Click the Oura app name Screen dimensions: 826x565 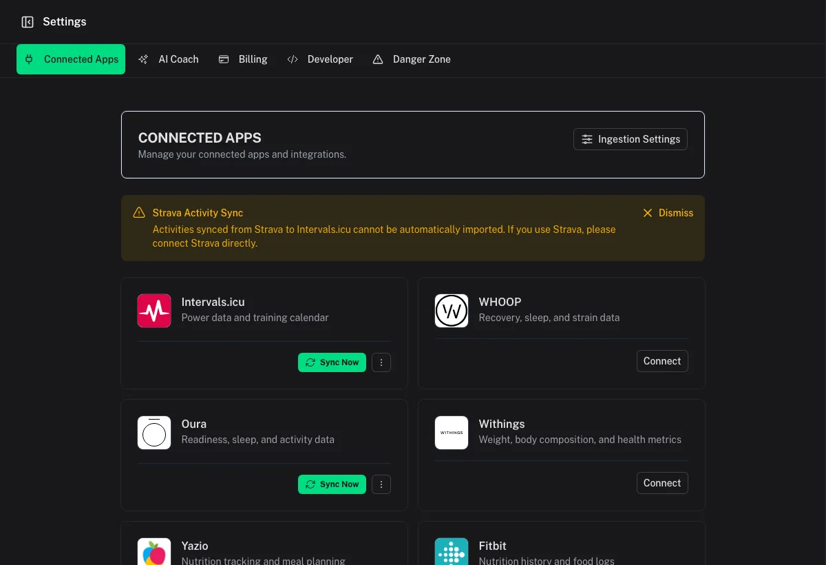point(194,424)
